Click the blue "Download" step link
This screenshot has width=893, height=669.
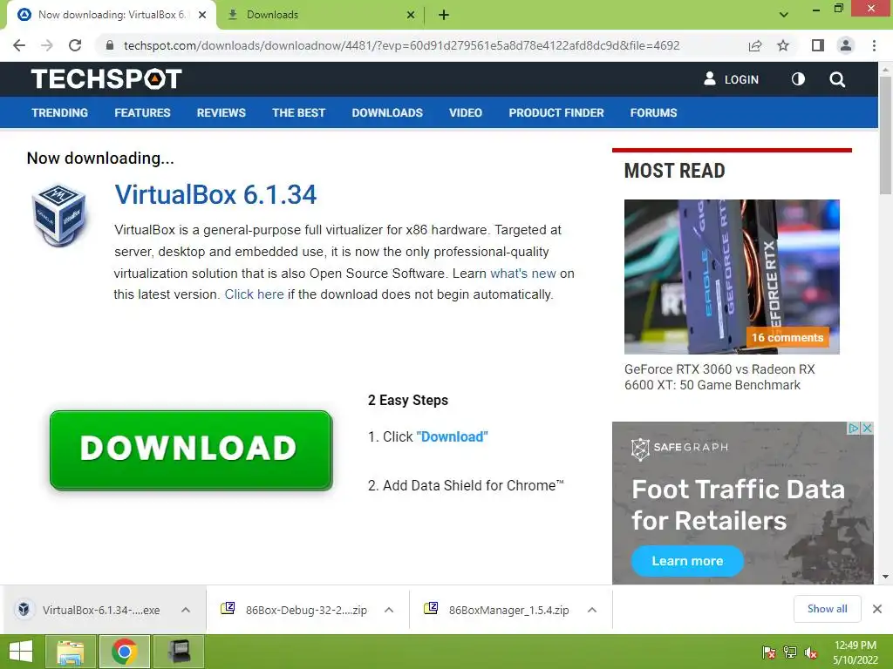pyautogui.click(x=453, y=437)
